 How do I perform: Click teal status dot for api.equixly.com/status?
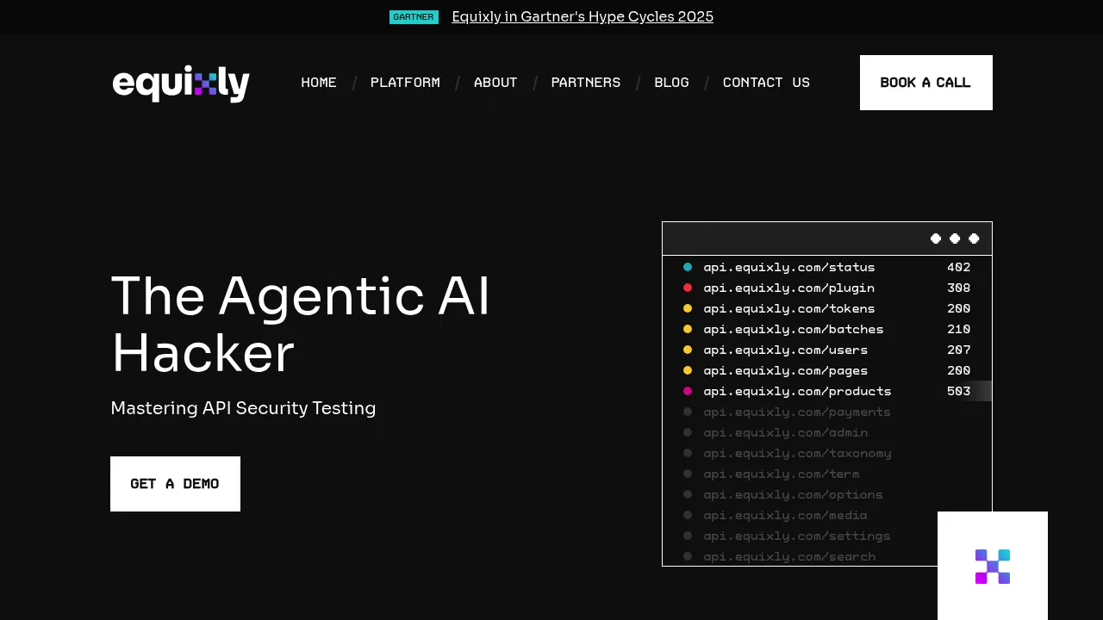(x=688, y=267)
